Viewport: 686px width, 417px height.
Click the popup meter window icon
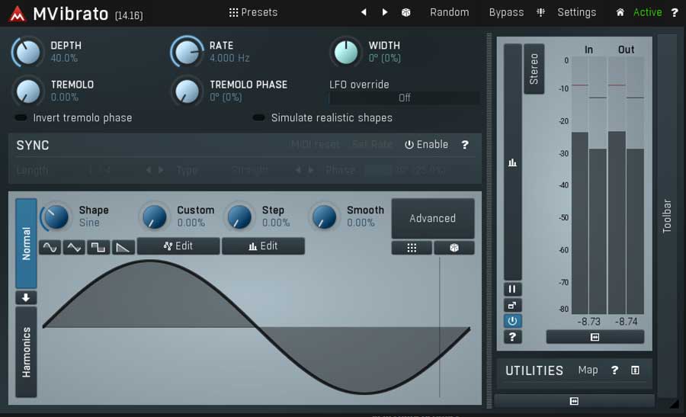point(512,305)
